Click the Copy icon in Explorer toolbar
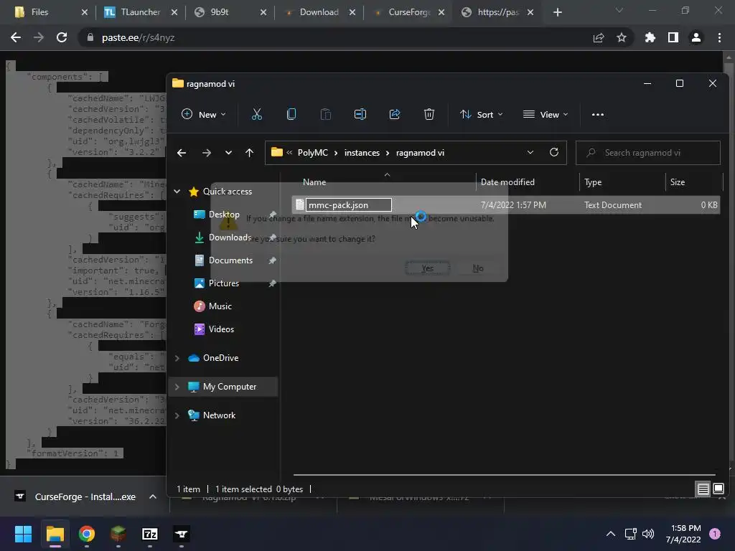735x551 pixels. [x=291, y=114]
